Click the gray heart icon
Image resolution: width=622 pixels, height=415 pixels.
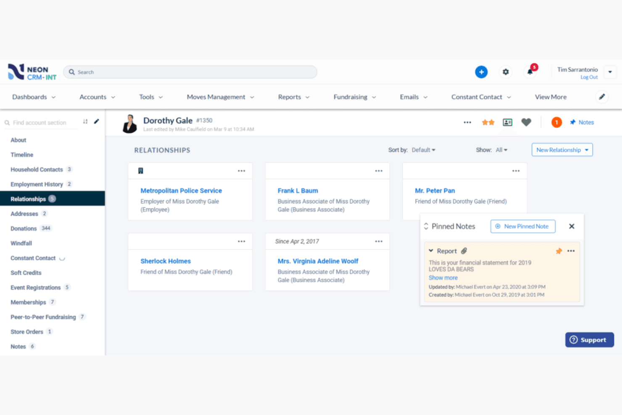click(526, 122)
